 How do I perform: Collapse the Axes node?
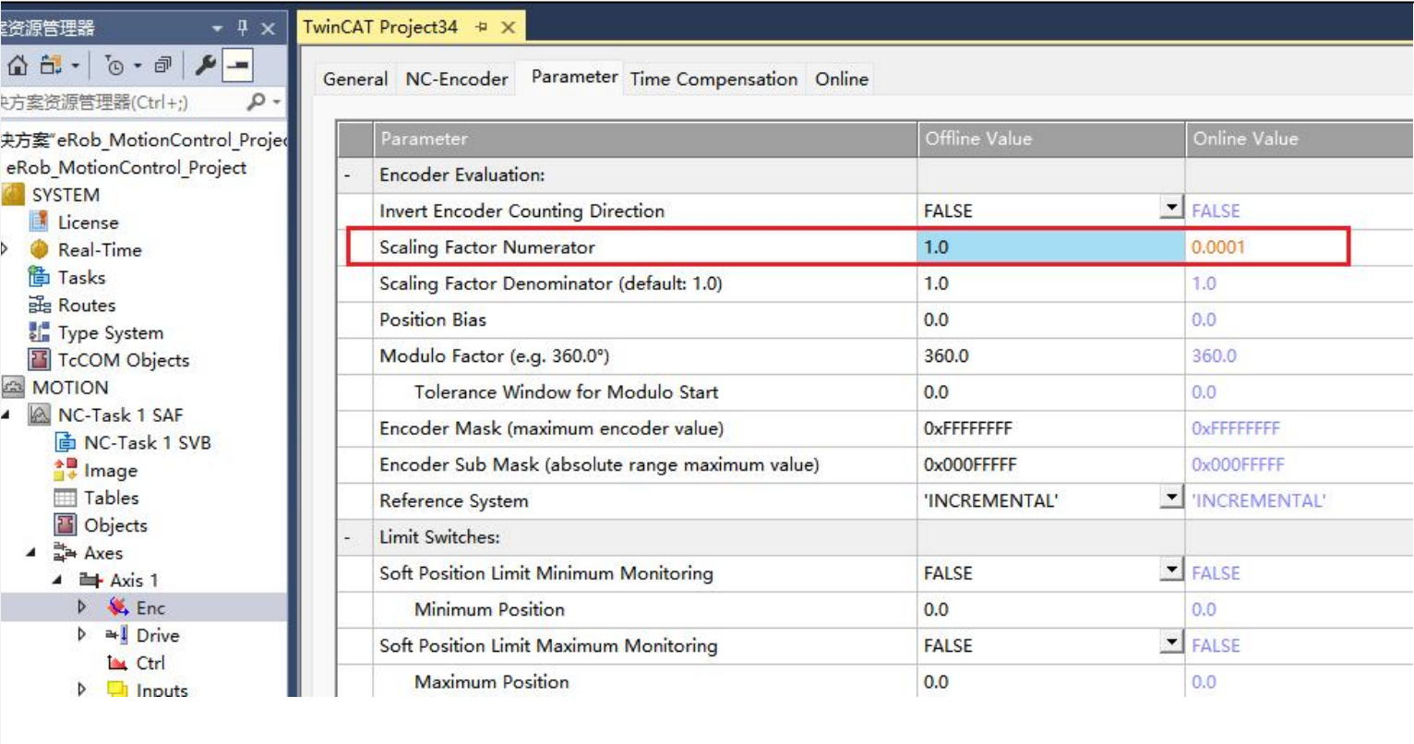[x=32, y=553]
